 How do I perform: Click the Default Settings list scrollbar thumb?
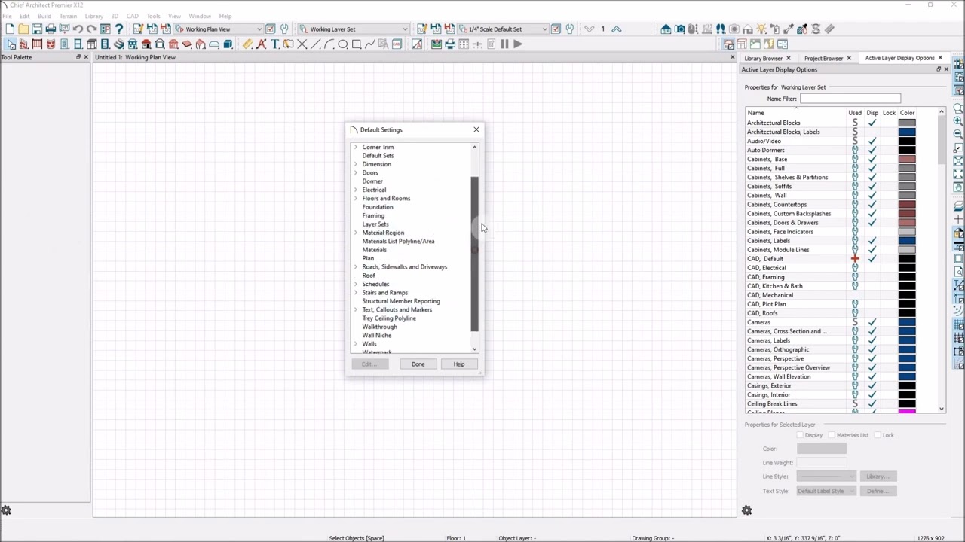(474, 254)
